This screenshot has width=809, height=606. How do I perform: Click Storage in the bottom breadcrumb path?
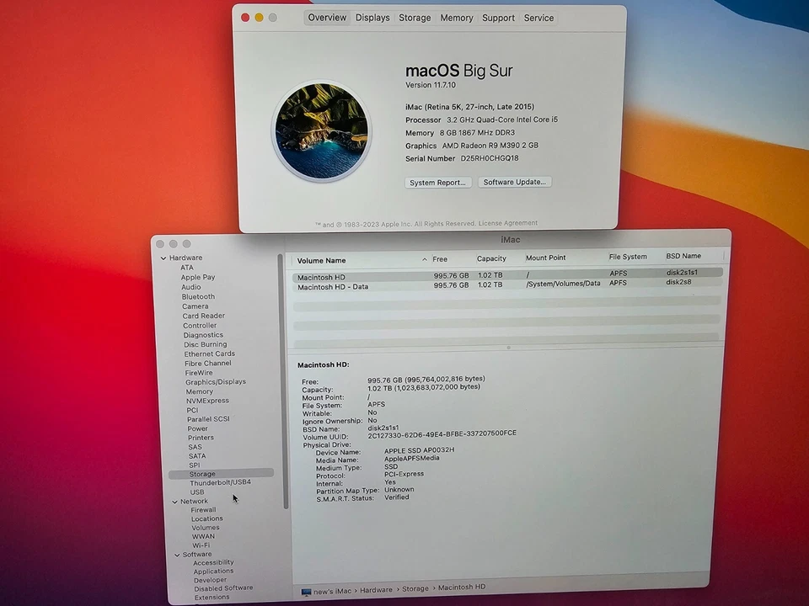[415, 589]
